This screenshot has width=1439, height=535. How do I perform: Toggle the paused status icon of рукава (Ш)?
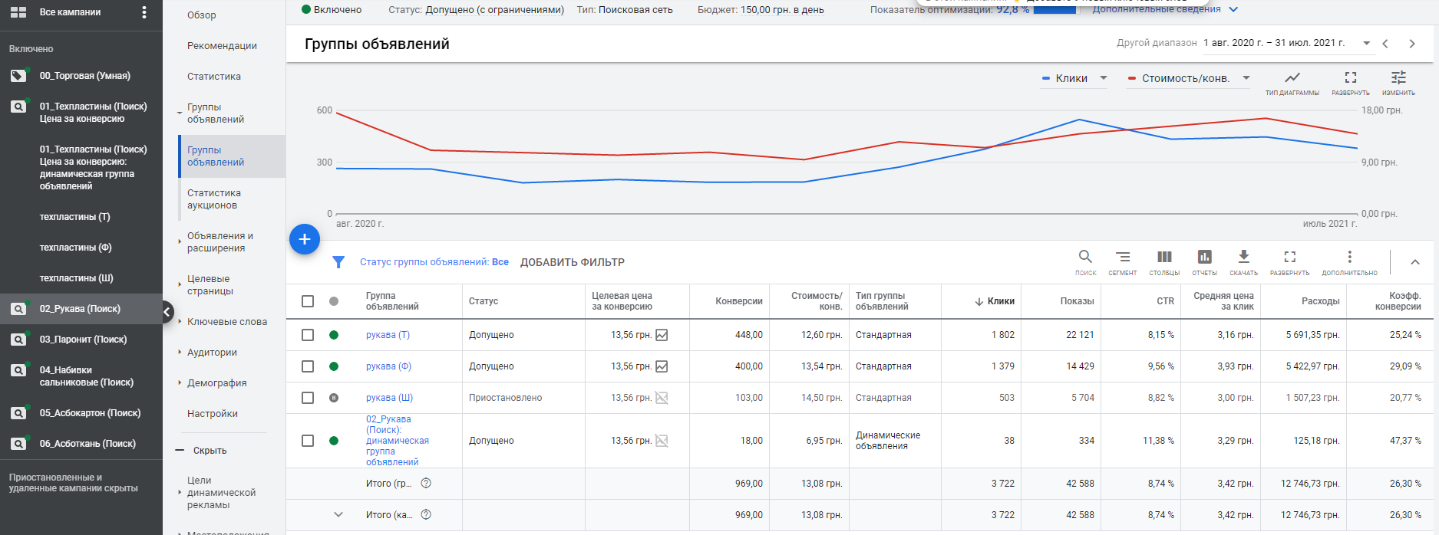[x=334, y=398]
